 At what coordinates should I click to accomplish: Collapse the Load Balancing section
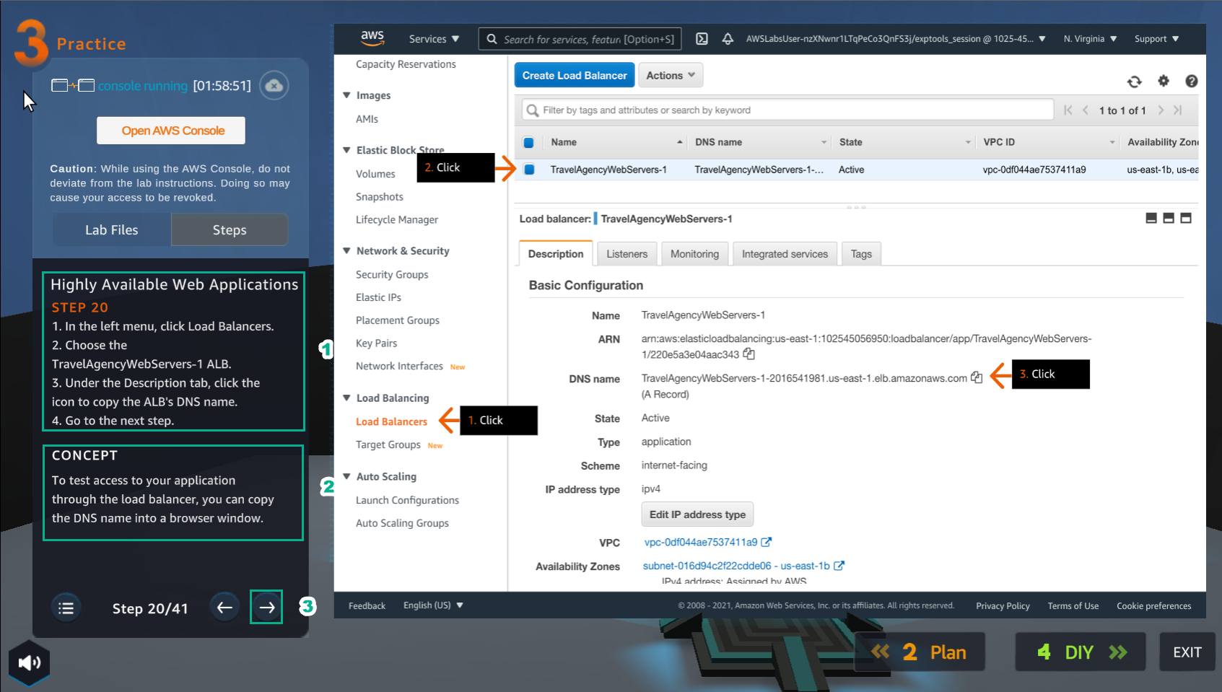347,398
